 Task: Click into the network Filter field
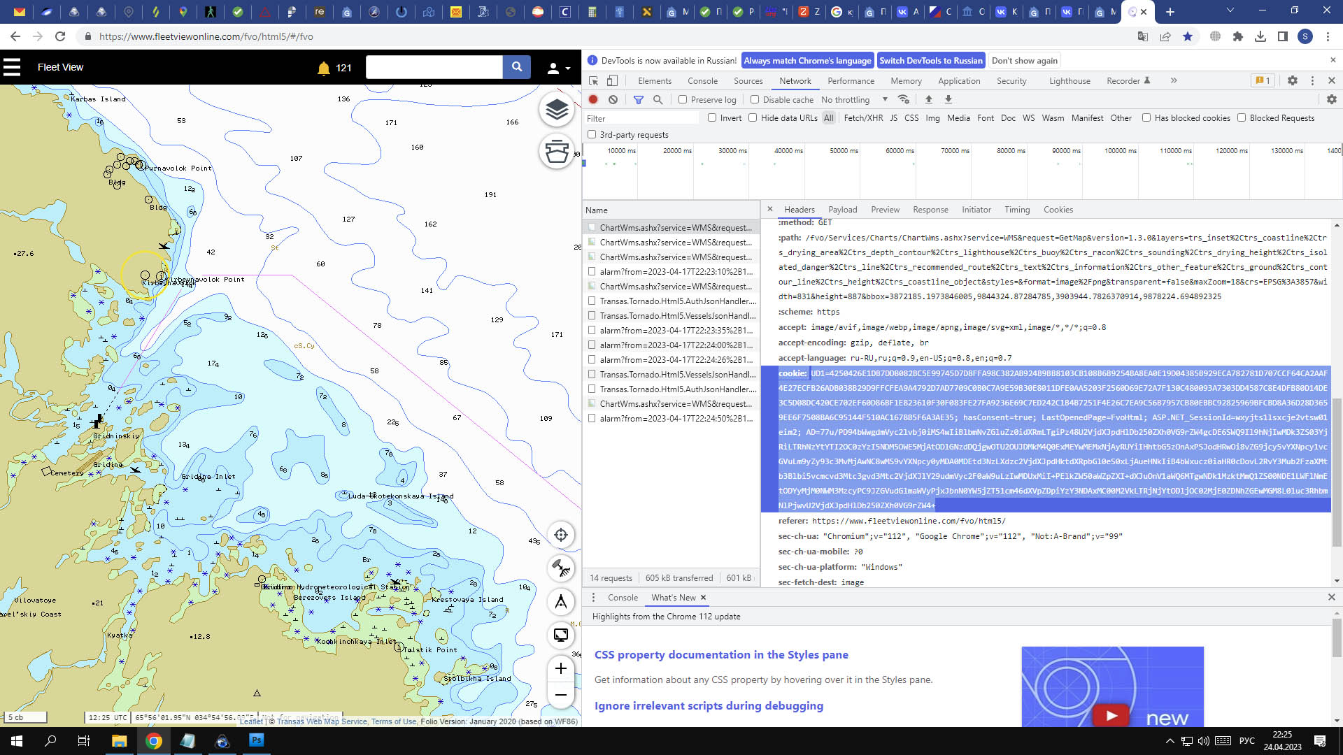point(642,118)
